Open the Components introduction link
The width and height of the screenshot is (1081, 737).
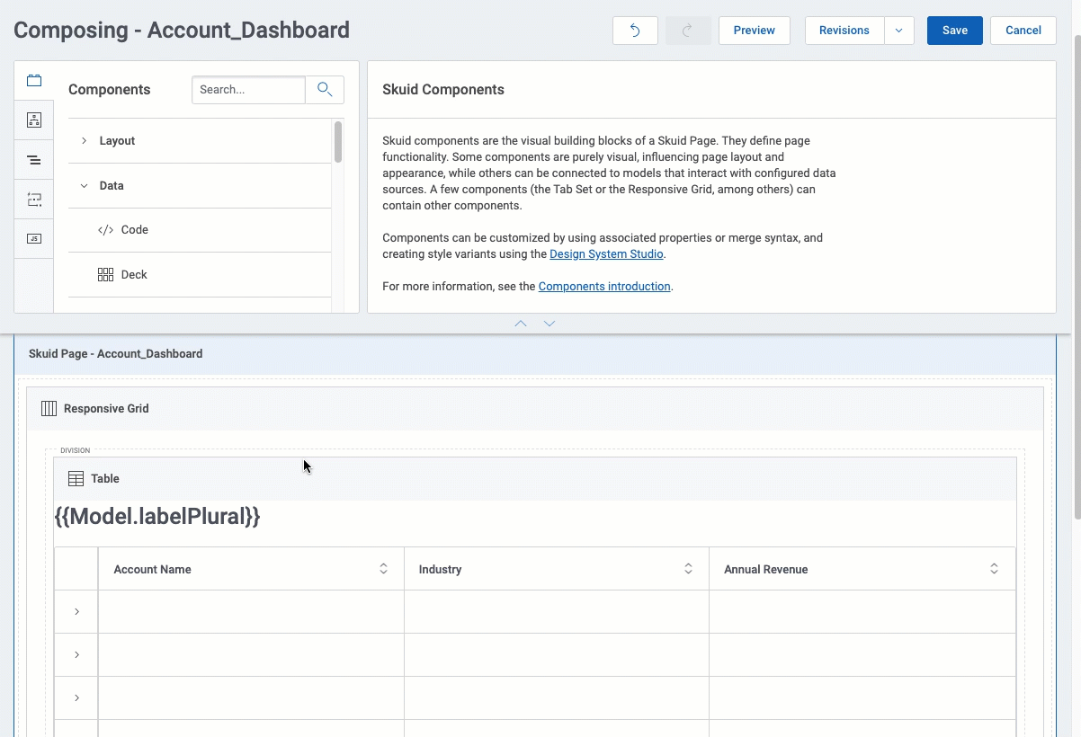(x=604, y=287)
